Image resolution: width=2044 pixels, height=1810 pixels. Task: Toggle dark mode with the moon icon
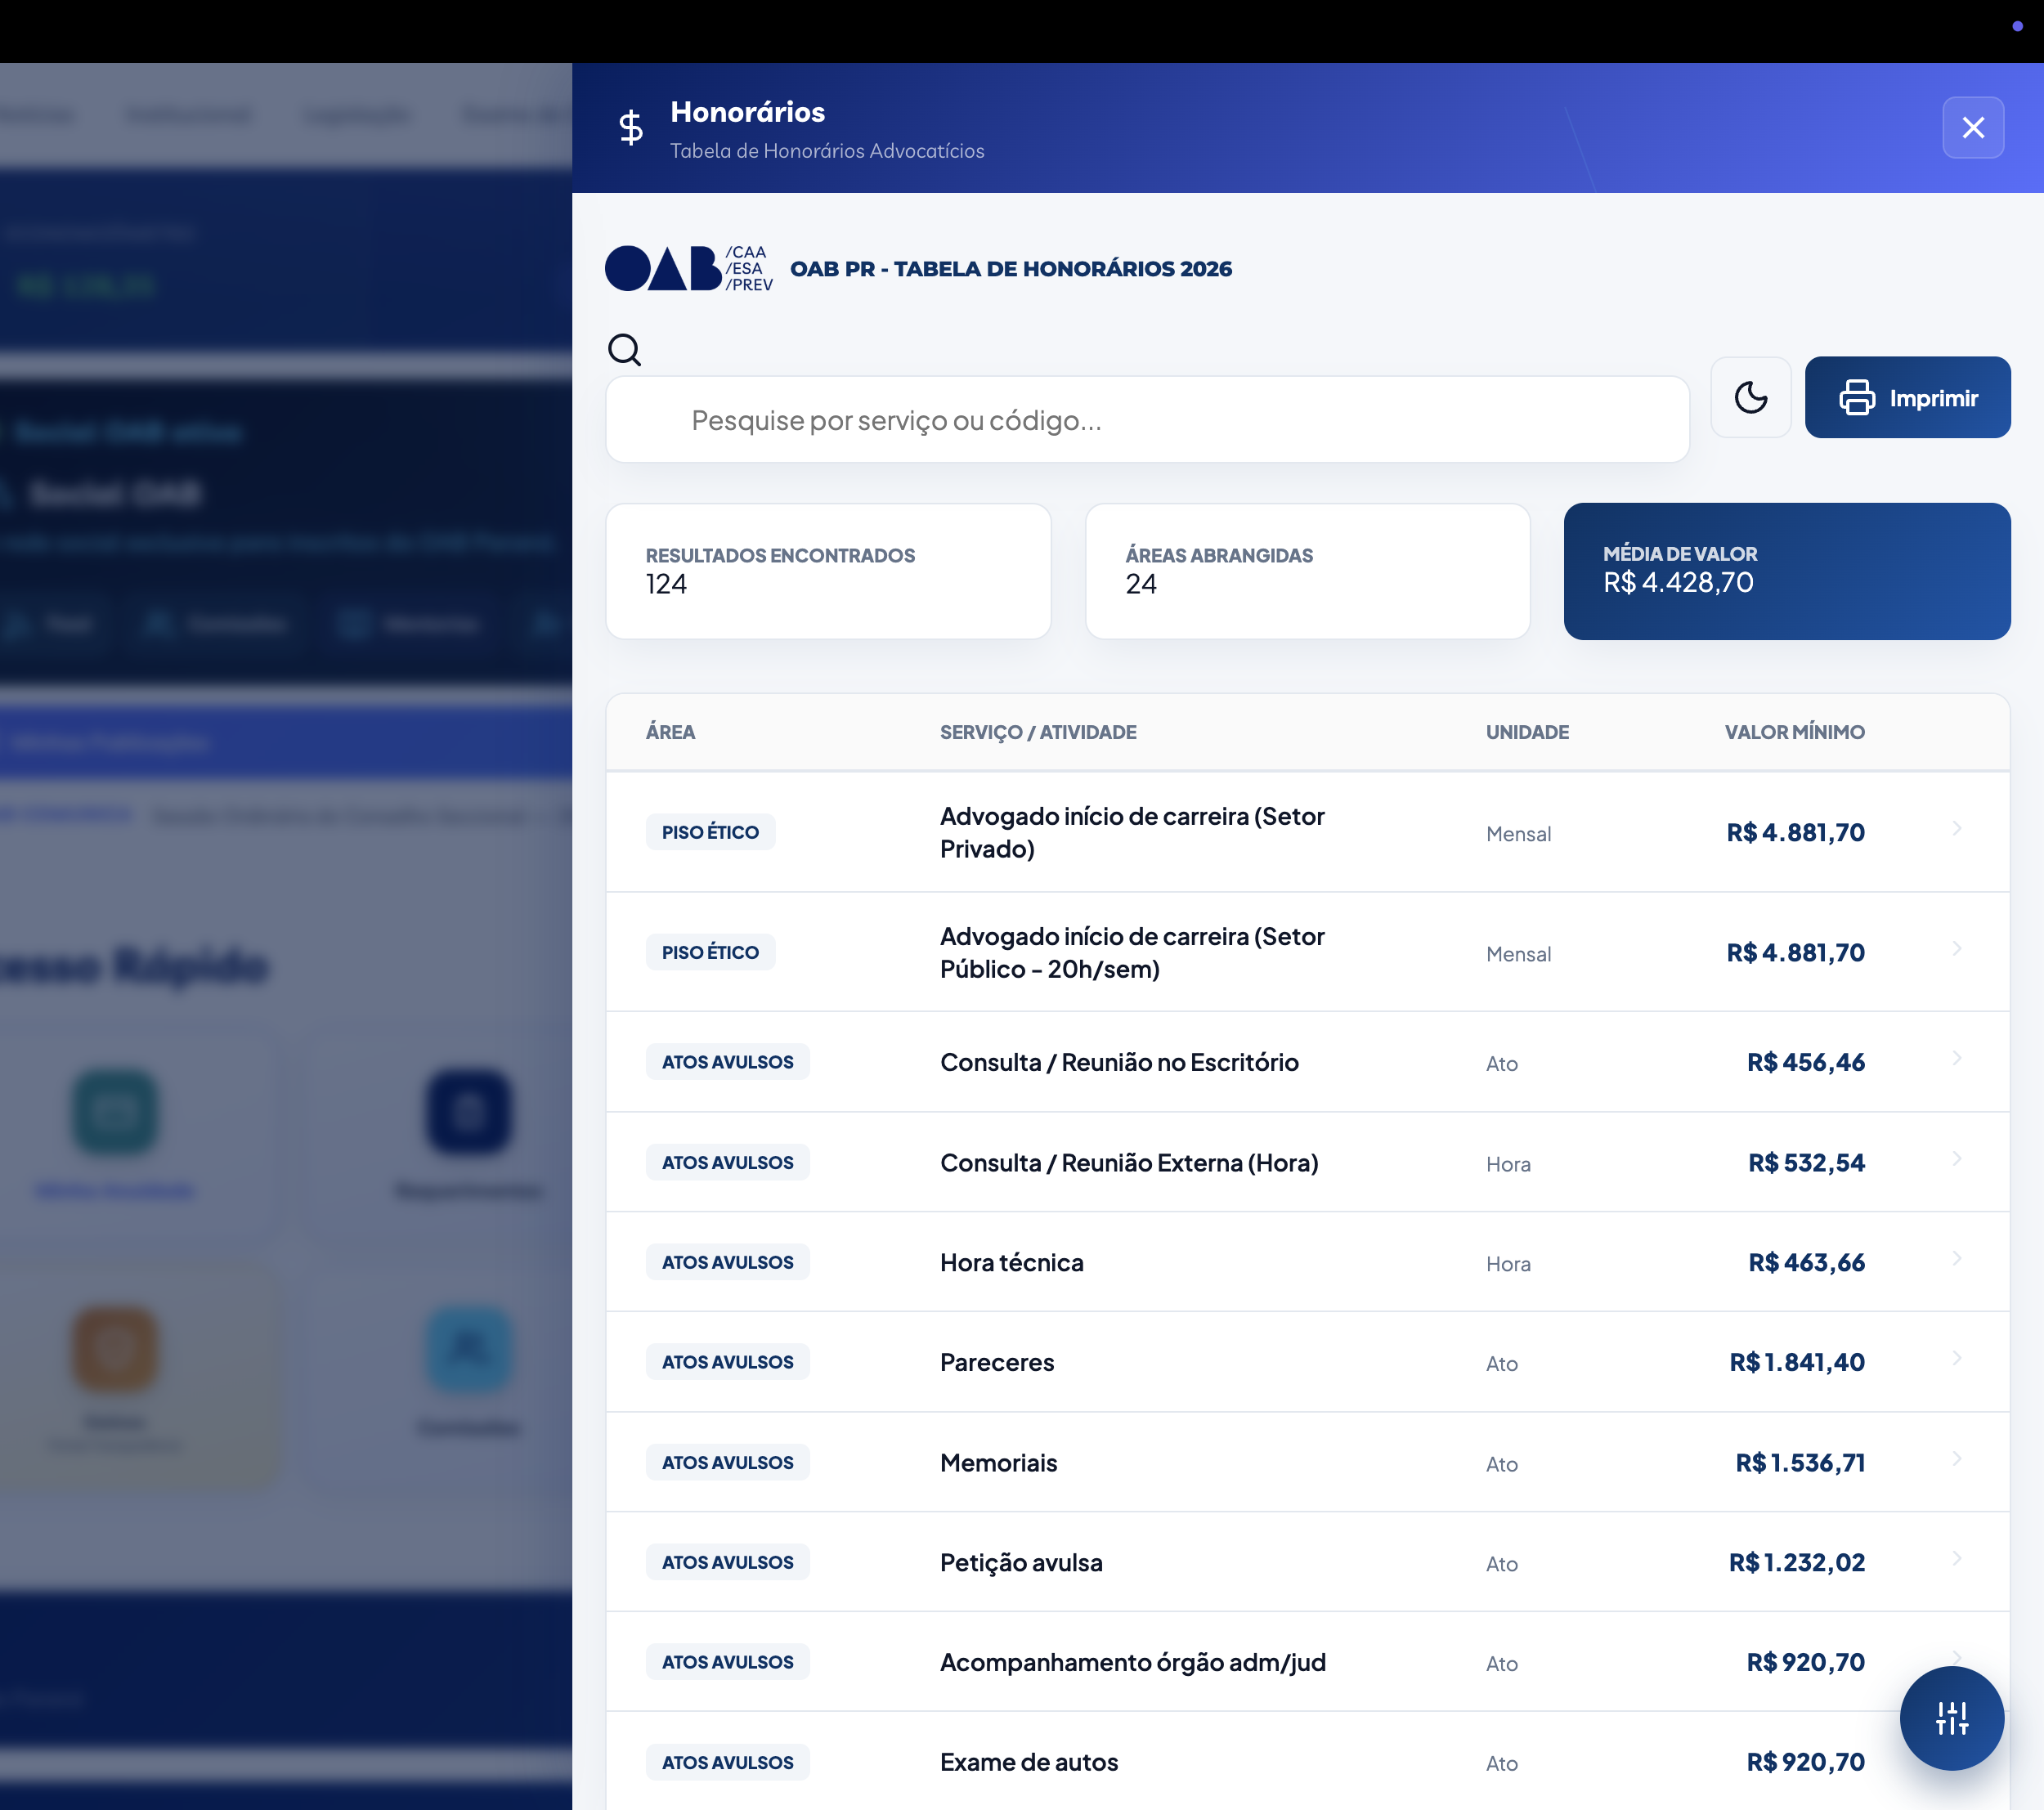click(1750, 397)
